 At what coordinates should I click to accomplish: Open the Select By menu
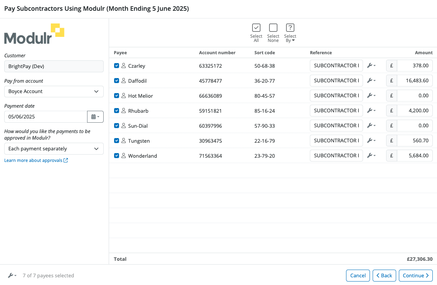tap(290, 28)
